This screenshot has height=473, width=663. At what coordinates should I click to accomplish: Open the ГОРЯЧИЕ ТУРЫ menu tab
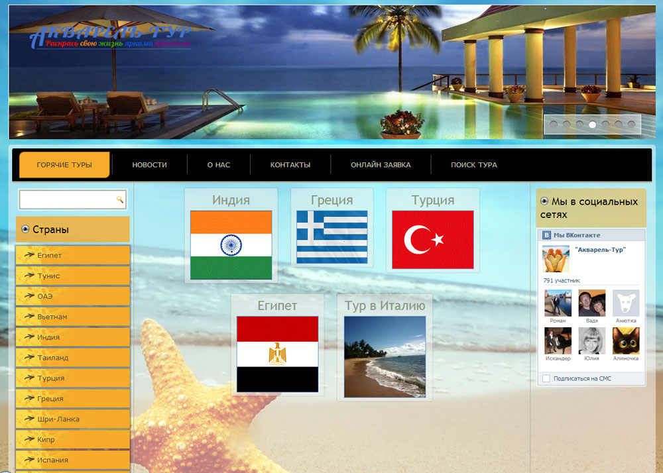pyautogui.click(x=64, y=165)
